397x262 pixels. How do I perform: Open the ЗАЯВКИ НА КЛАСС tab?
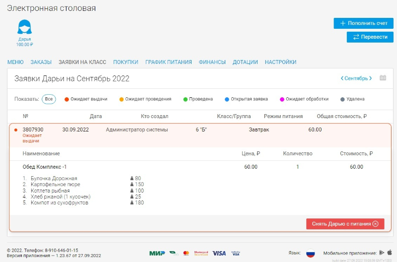(x=82, y=62)
